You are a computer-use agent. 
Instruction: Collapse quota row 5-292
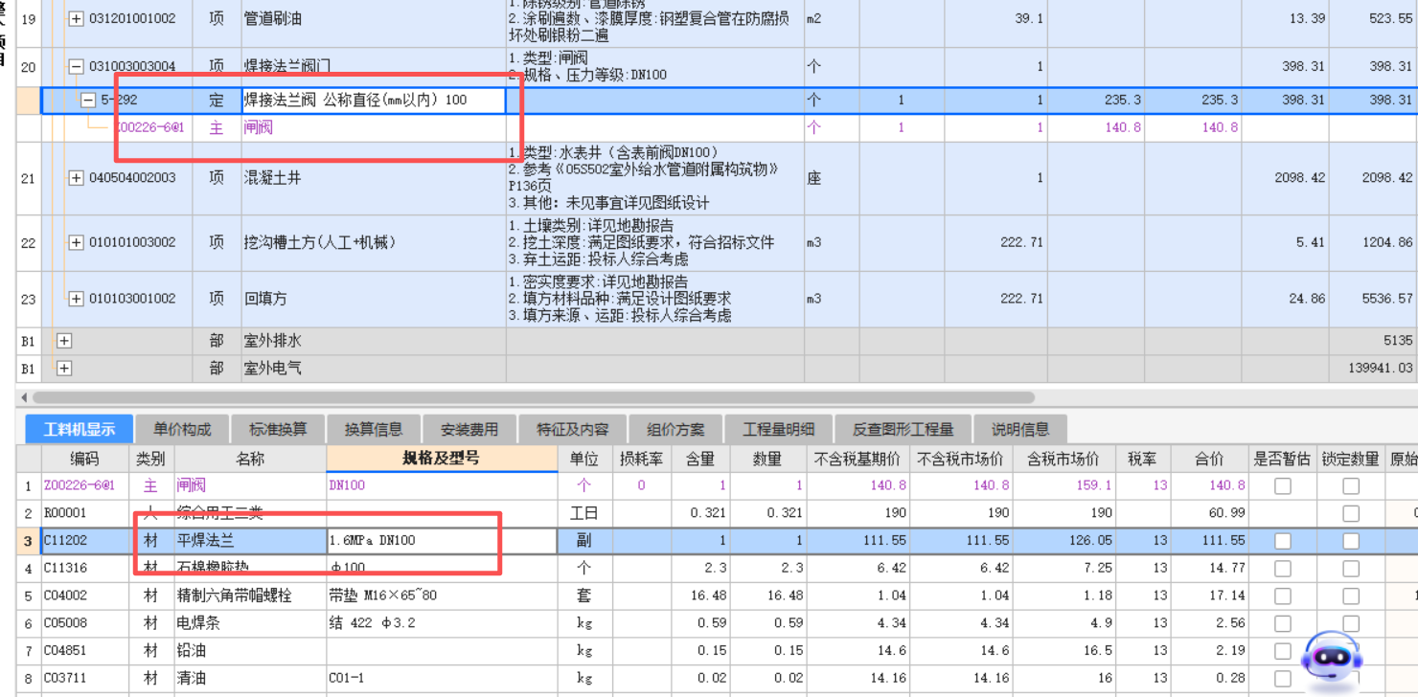click(x=88, y=100)
